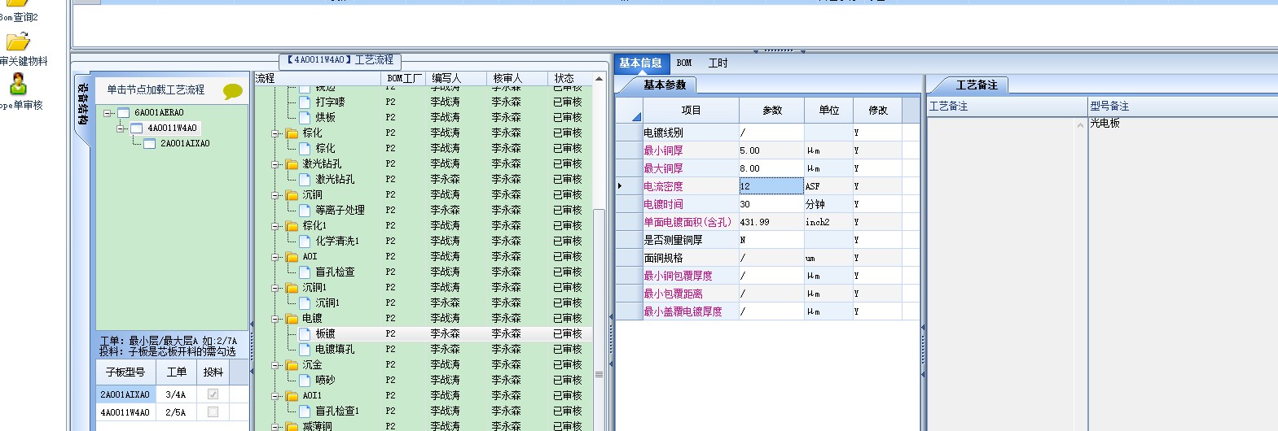The image size is (1278, 431).
Task: Collapse the 棕化1 process group
Action: point(275,226)
